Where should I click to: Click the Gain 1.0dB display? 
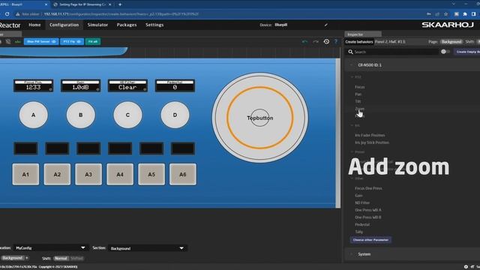click(x=80, y=85)
